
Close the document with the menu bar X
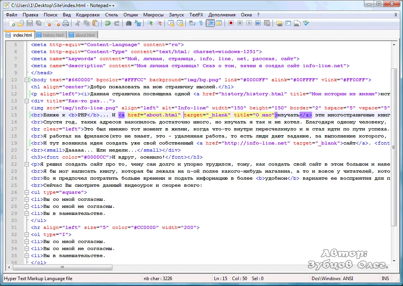click(396, 15)
